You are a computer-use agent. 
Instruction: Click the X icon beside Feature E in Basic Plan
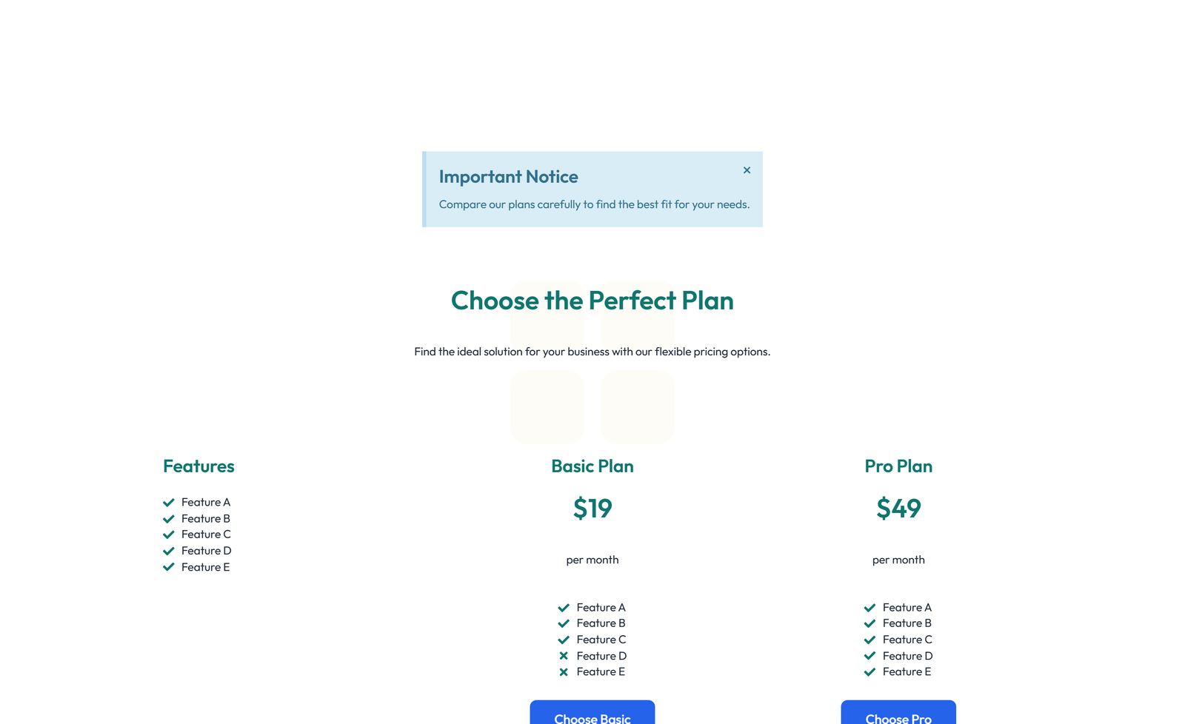point(564,671)
